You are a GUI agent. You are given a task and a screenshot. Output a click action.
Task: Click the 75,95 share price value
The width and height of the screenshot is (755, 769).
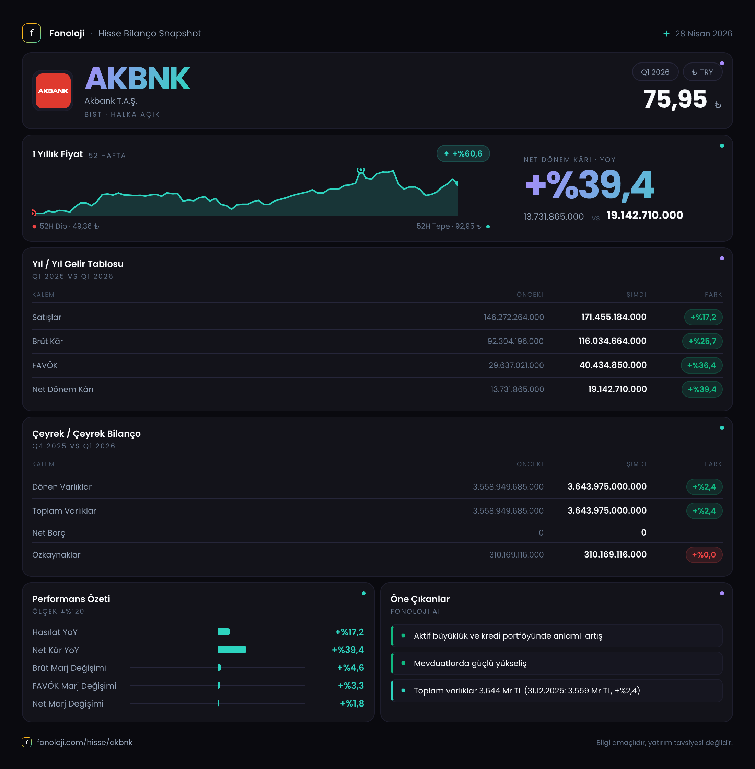675,99
